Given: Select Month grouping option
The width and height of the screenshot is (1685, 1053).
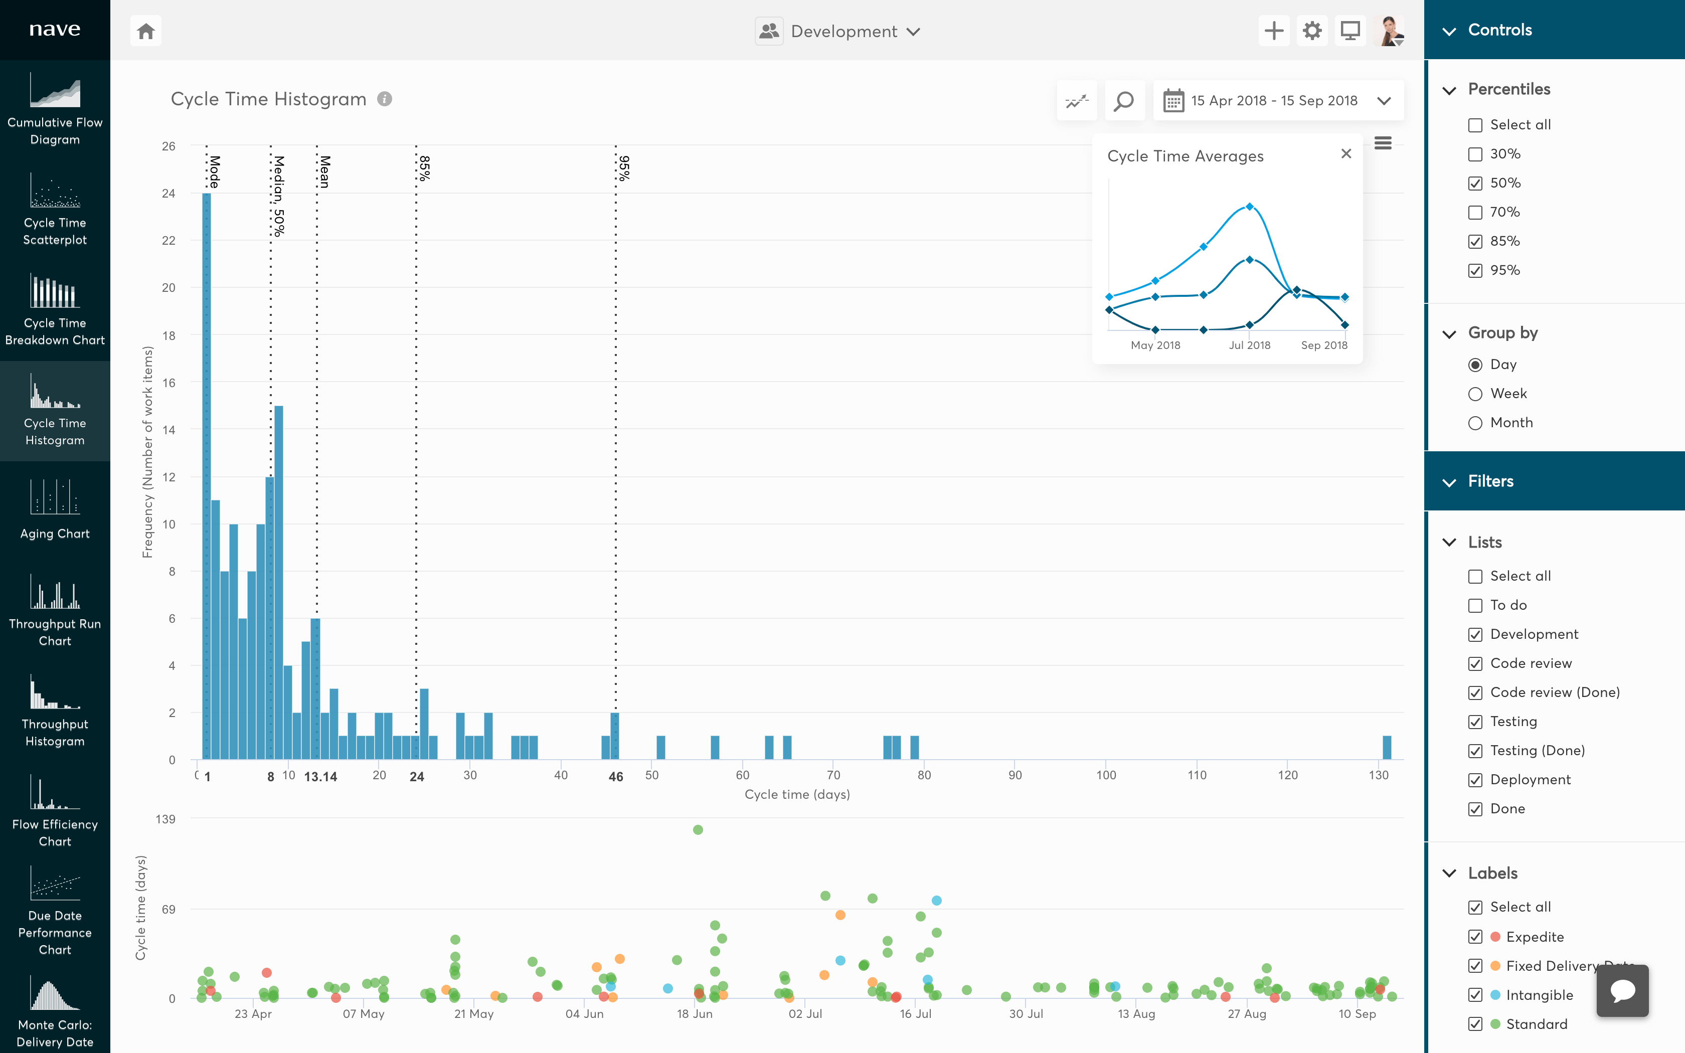Looking at the screenshot, I should 1476,423.
